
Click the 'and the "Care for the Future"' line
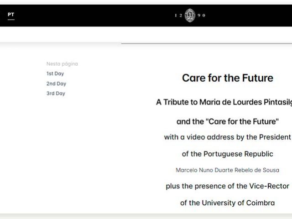click(x=228, y=121)
